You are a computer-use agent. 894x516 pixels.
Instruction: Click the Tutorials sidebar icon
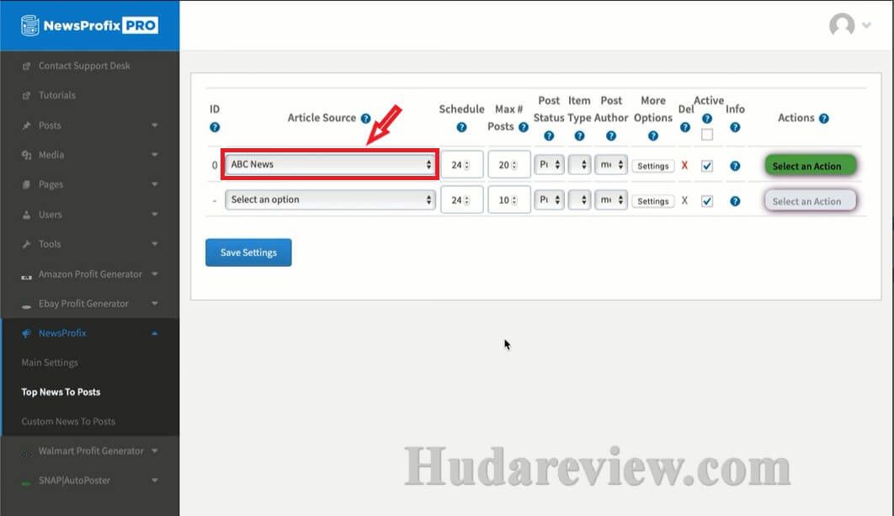pyautogui.click(x=26, y=95)
